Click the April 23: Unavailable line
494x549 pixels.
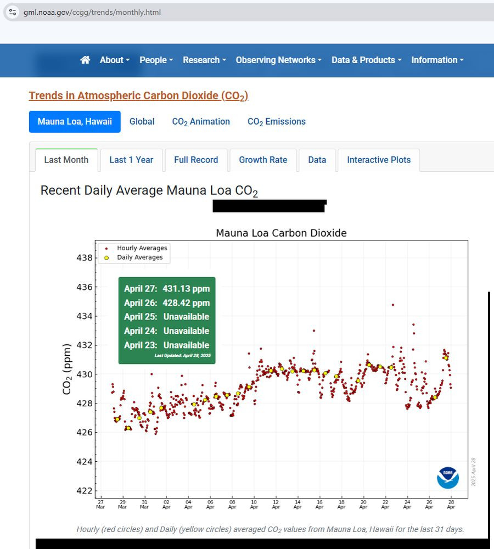click(167, 345)
